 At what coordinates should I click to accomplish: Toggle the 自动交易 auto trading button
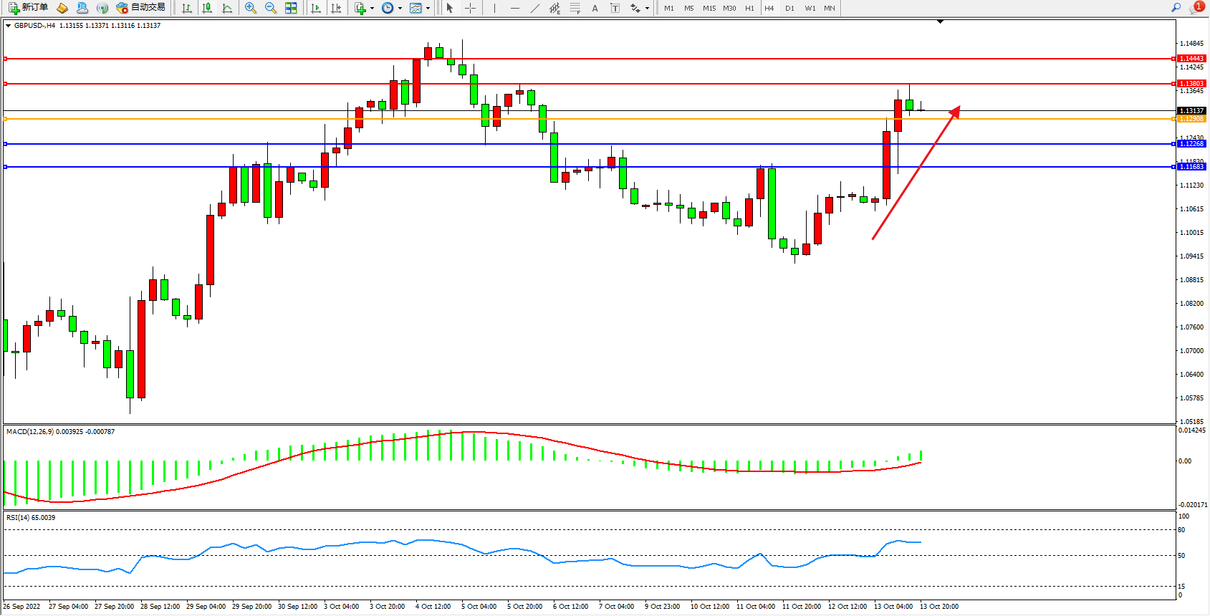141,8
